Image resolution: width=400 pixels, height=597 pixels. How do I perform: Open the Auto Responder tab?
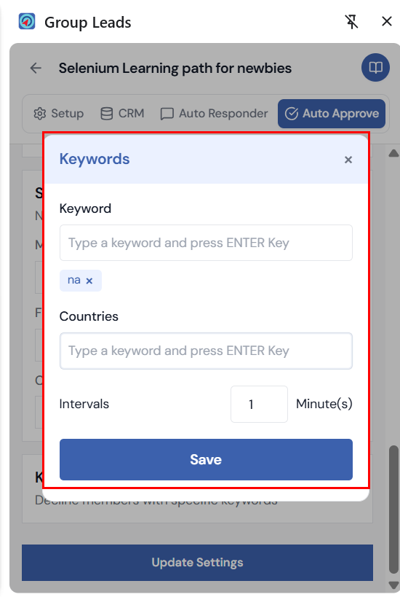214,114
